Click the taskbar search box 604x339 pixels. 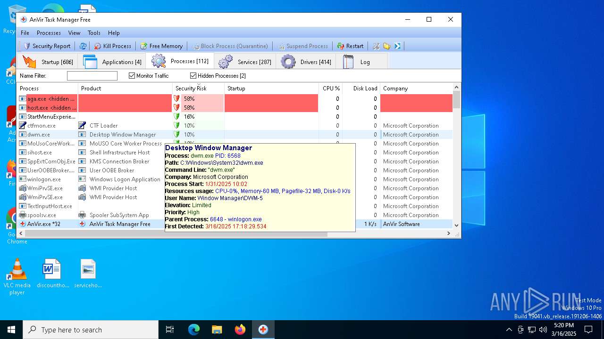point(91,330)
